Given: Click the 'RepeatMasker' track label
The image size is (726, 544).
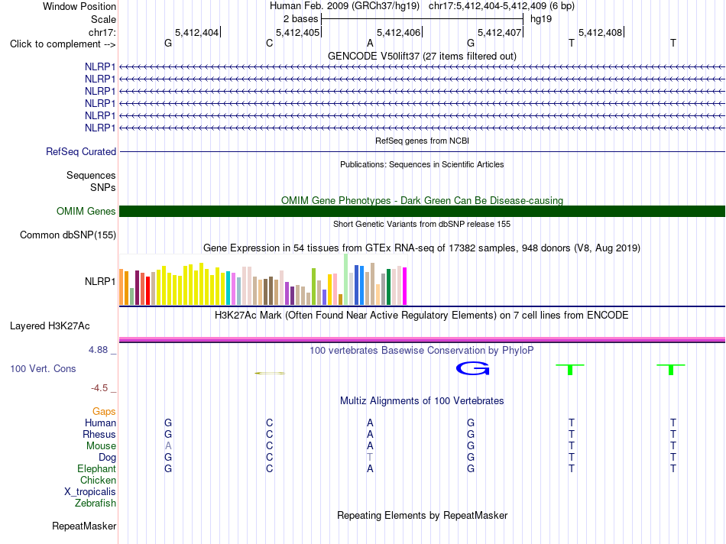Looking at the screenshot, I should tap(84, 526).
